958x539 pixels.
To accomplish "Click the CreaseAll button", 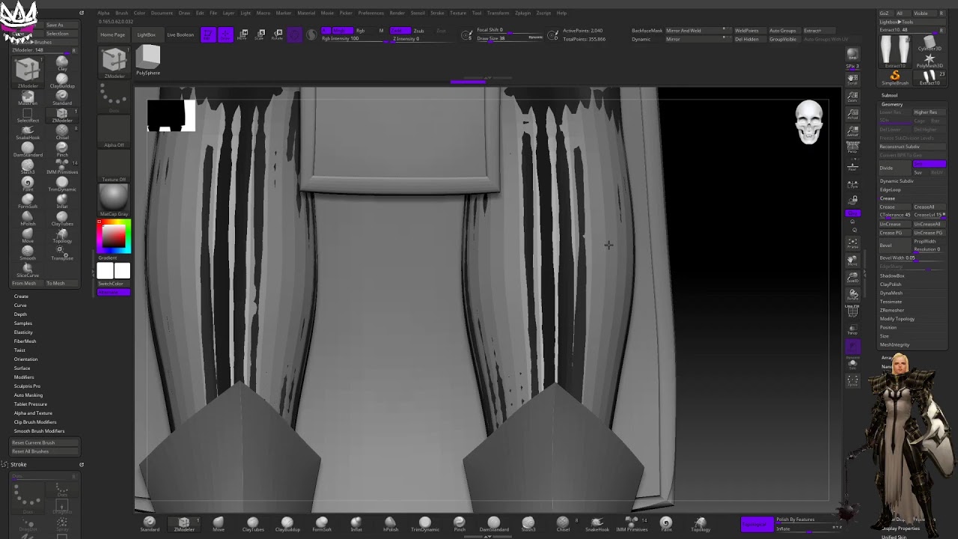I will (928, 207).
